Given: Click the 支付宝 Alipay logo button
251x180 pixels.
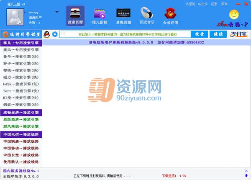Looking at the screenshot, I should pos(238,34).
